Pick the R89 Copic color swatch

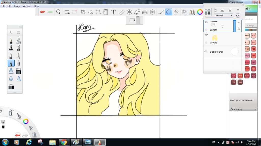pyautogui.click(x=240, y=82)
